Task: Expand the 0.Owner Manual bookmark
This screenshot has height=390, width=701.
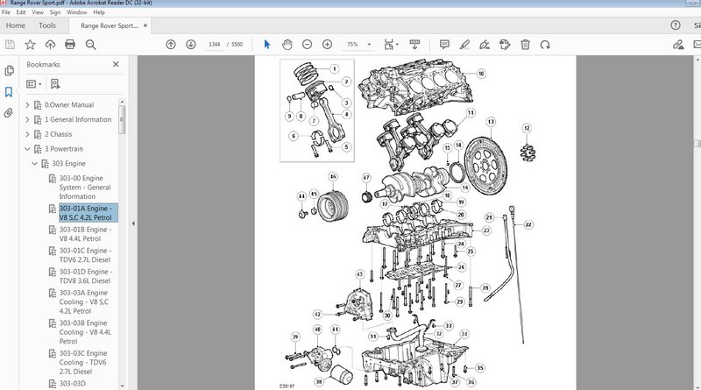Action: [28, 105]
